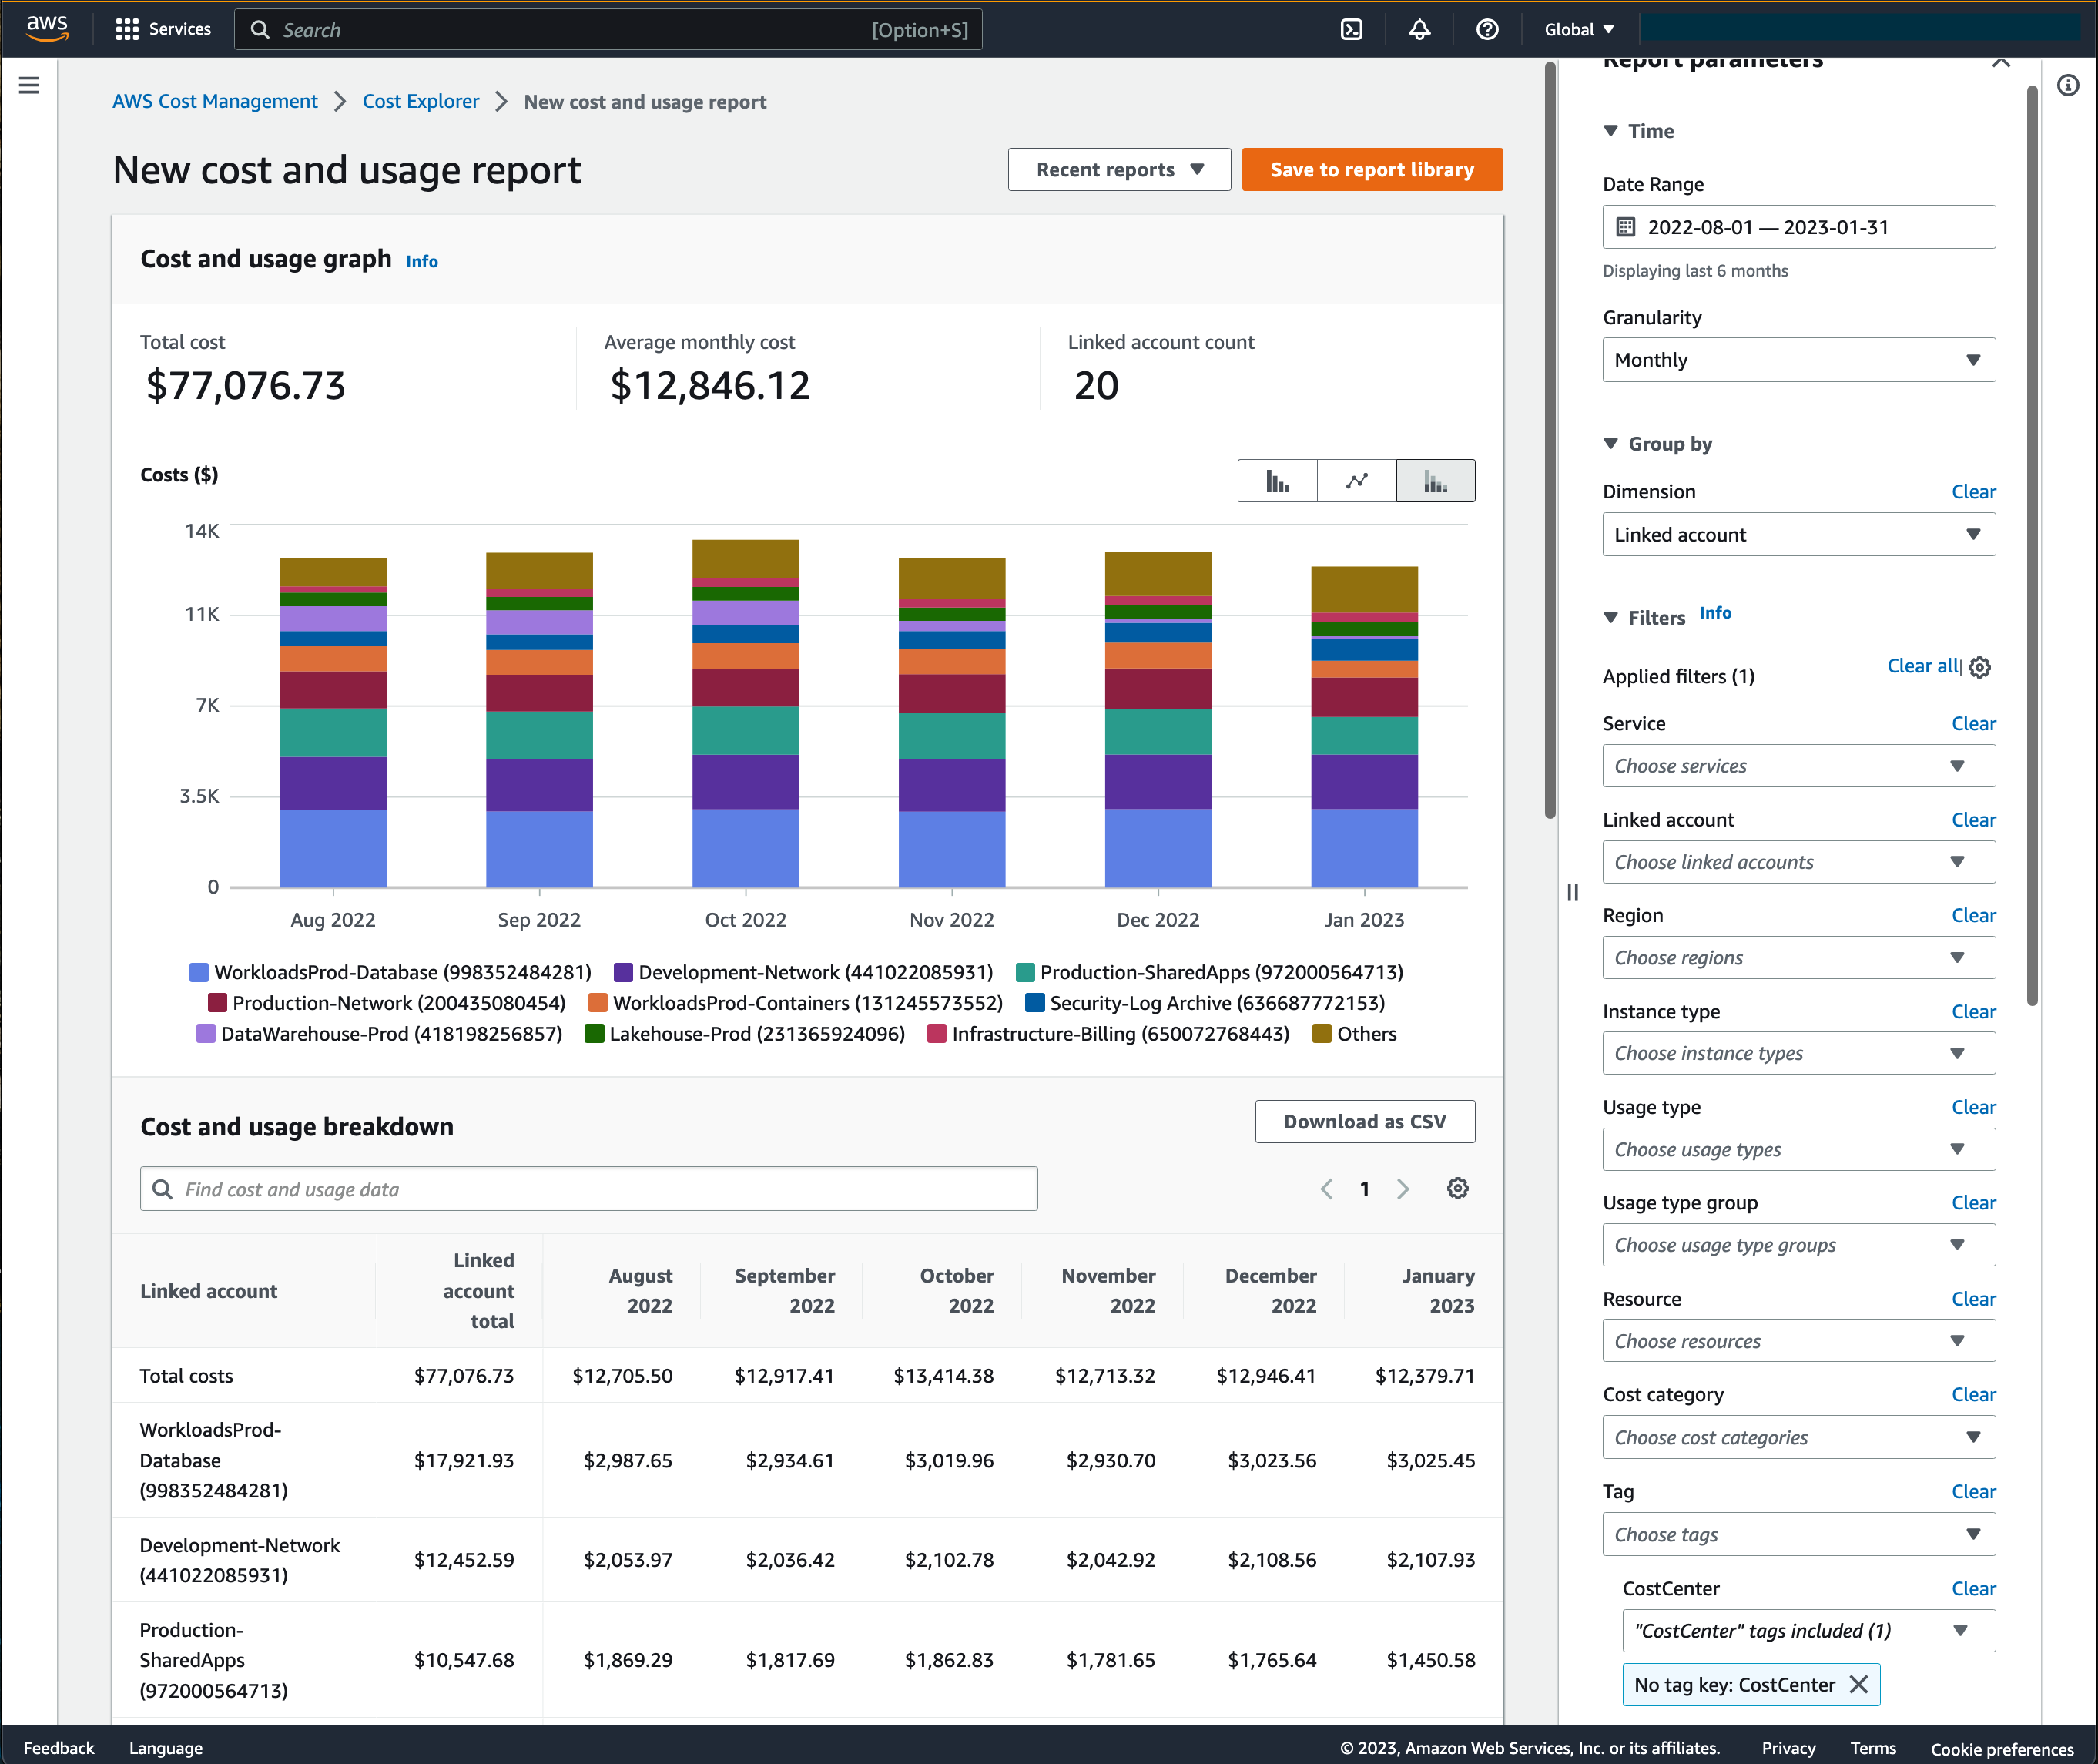Screen dimensions: 2098x1764
Task: Remove the 'No tag key: CostCenter' filter
Action: pyautogui.click(x=1859, y=1685)
